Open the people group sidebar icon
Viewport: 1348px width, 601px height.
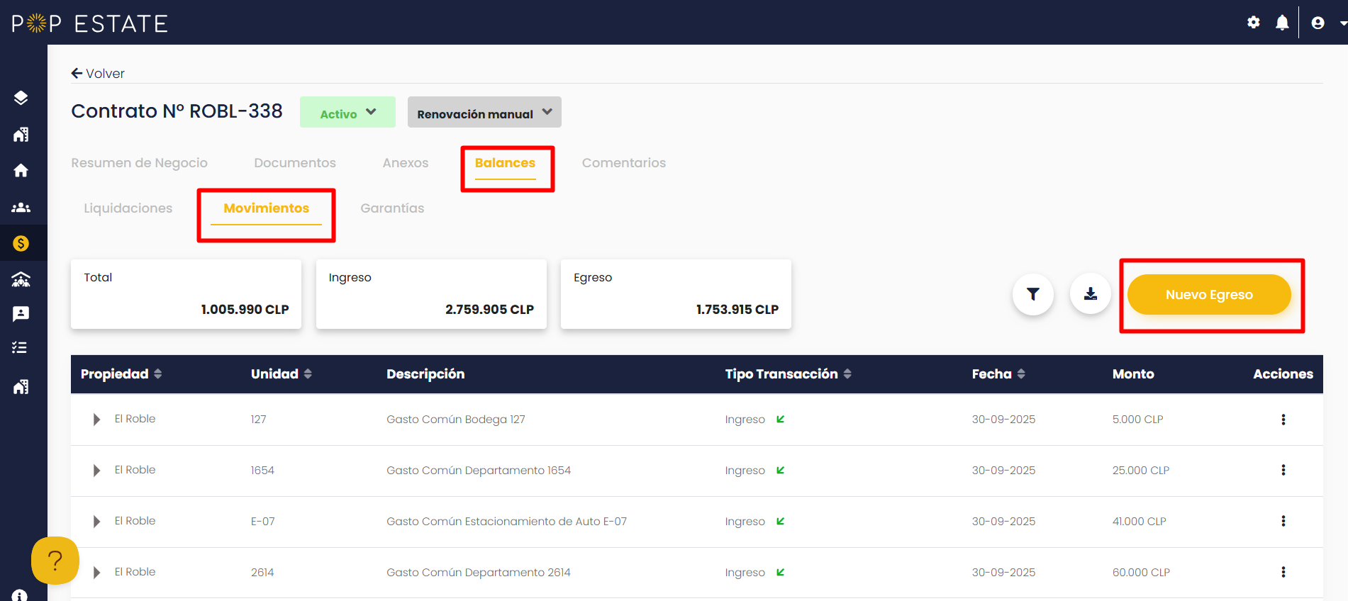21,208
